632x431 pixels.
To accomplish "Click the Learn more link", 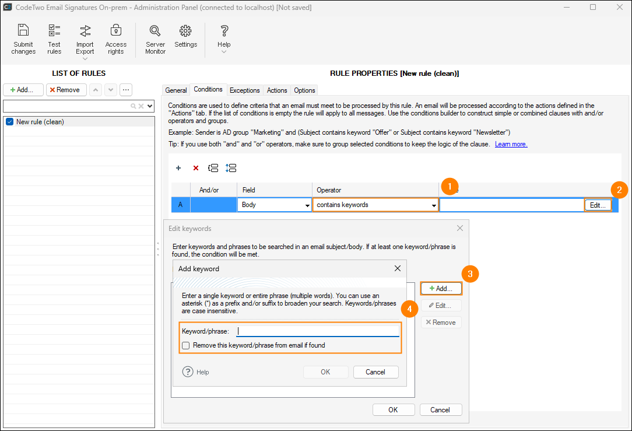I will click(x=511, y=144).
